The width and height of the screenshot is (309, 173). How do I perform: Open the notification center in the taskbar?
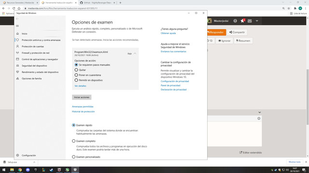tap(304, 170)
